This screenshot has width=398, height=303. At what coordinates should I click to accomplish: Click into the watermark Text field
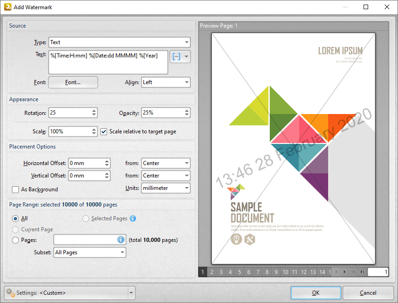coord(108,63)
